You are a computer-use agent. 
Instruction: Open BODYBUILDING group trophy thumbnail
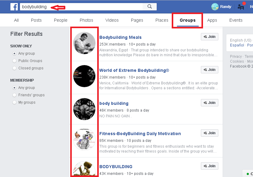[x=84, y=168]
